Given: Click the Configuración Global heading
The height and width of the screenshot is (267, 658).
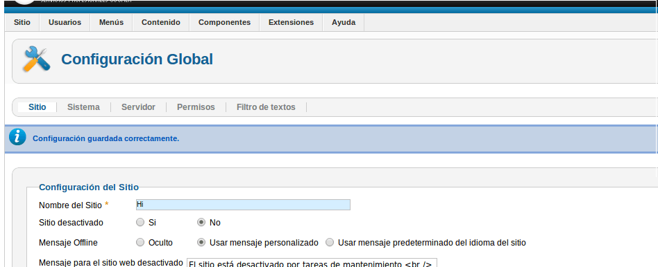Looking at the screenshot, I should [137, 59].
